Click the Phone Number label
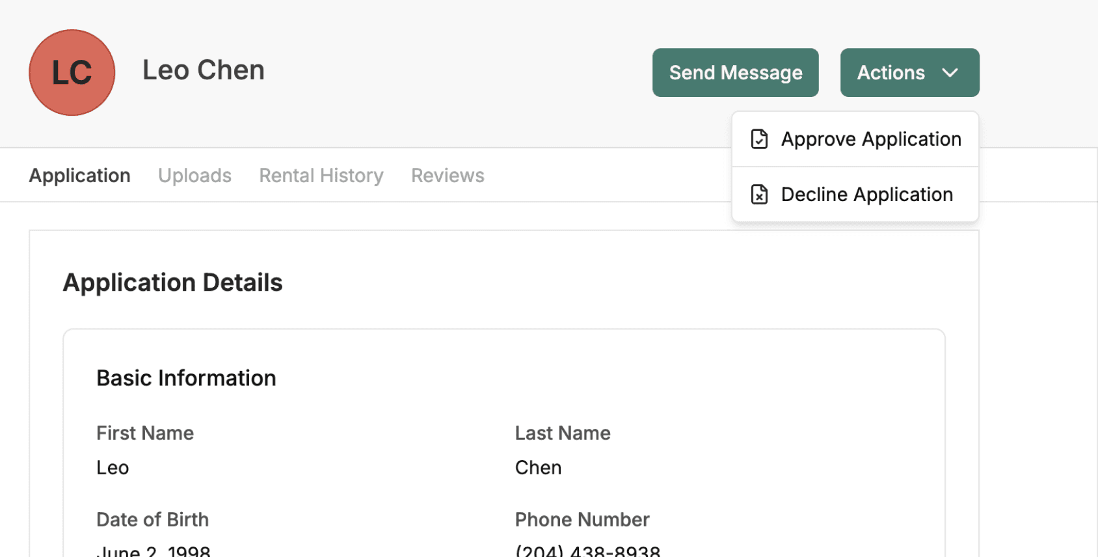Image resolution: width=1098 pixels, height=557 pixels. pos(582,519)
